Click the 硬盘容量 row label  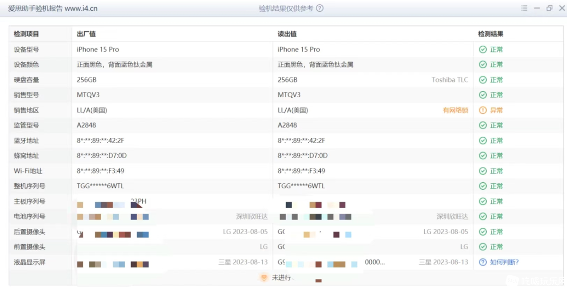(x=26, y=80)
